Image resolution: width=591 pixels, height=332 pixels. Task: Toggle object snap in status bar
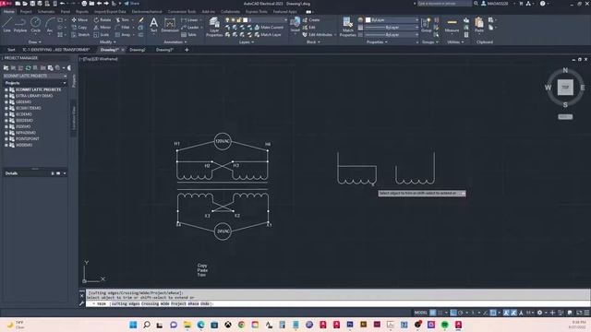click(492, 313)
